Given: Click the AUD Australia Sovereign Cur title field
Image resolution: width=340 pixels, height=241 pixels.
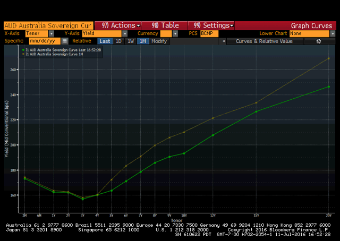Looking at the screenshot, I should (x=48, y=25).
